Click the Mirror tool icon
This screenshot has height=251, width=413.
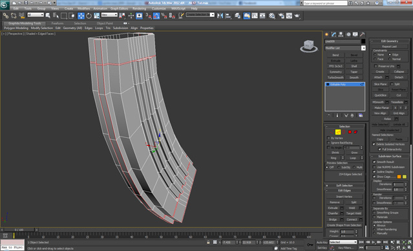coord(220,16)
